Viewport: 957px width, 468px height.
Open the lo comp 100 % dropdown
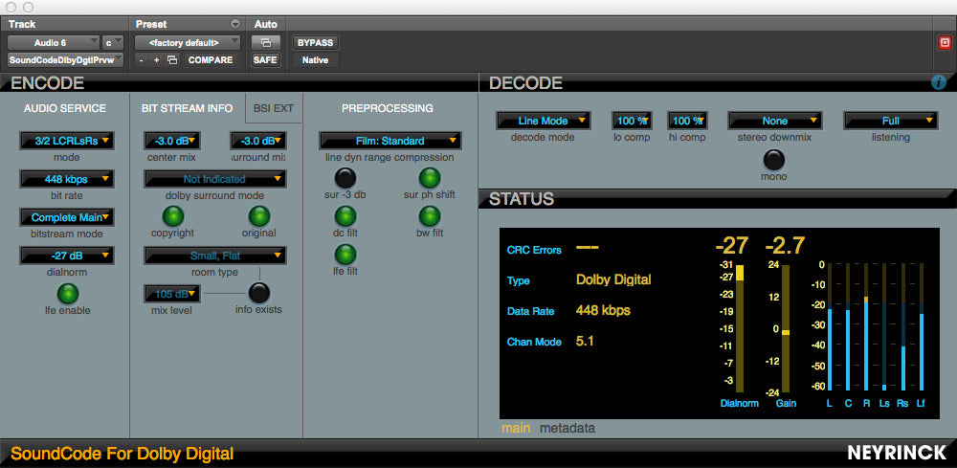coord(632,121)
